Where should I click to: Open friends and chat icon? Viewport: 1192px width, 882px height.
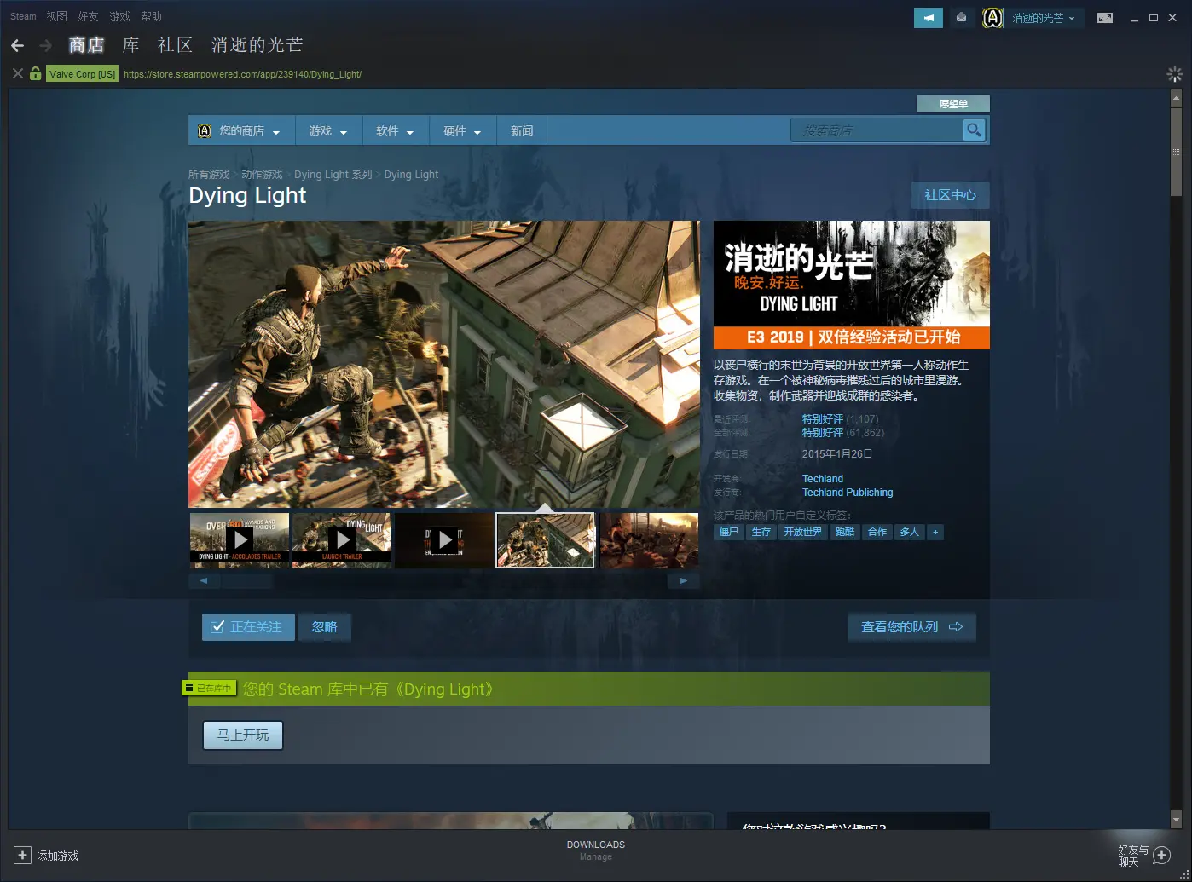tap(1160, 856)
